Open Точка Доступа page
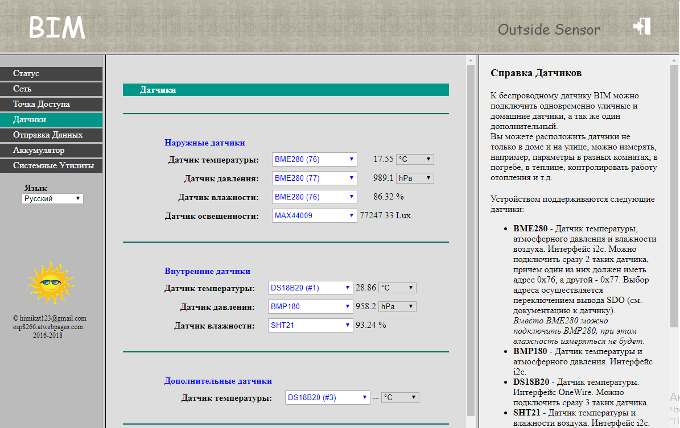The width and height of the screenshot is (680, 428). click(x=51, y=105)
